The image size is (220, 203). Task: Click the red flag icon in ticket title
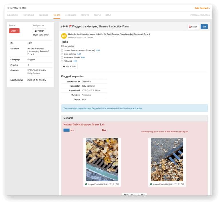[x=70, y=26]
